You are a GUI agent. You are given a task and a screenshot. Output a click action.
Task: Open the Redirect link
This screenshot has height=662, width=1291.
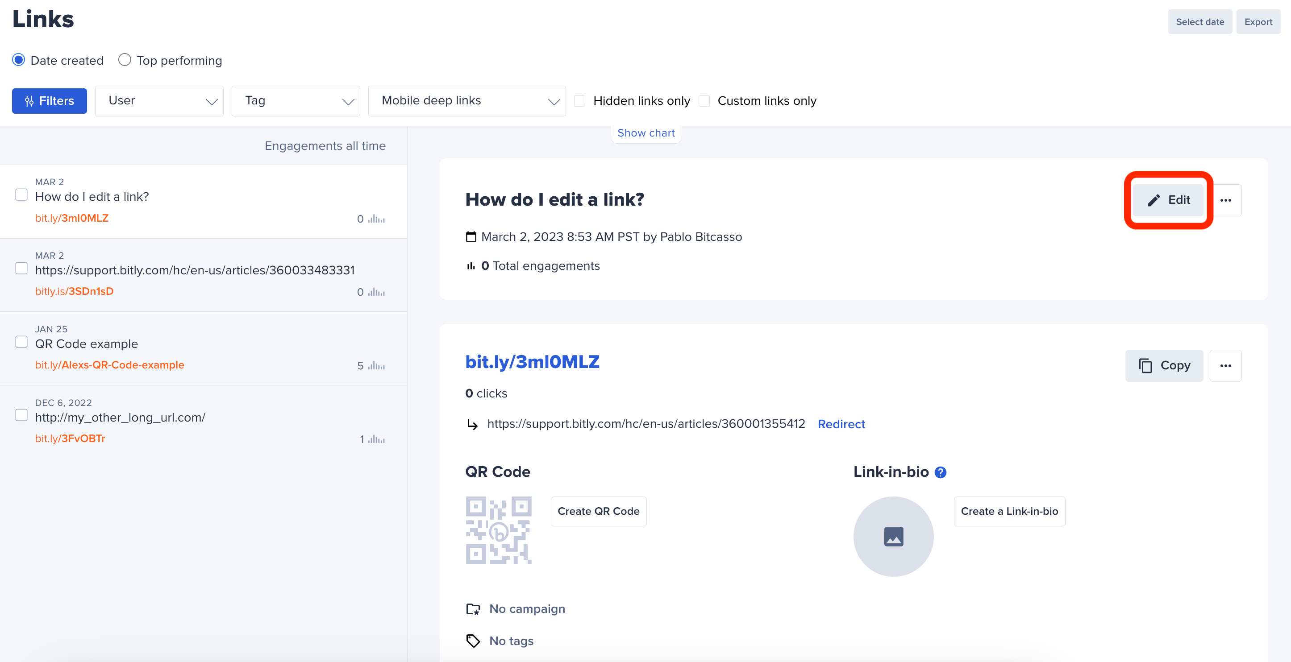841,424
